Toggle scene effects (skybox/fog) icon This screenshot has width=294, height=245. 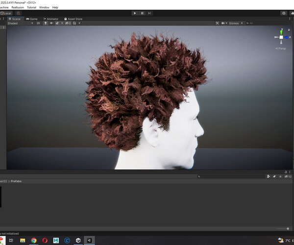(57, 23)
